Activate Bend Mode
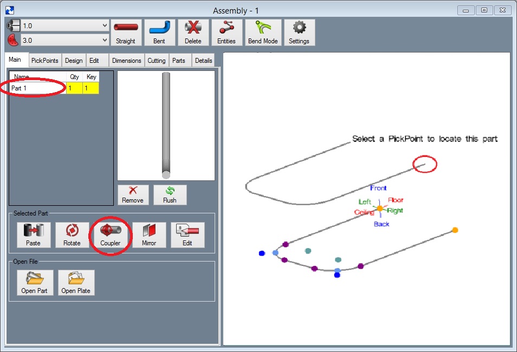This screenshot has height=352, width=517. tap(263, 32)
